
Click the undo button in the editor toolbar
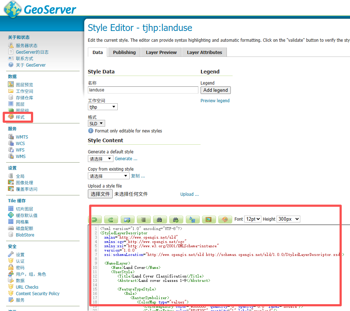coord(95,220)
